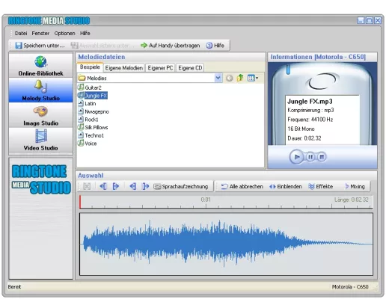
Task: Click the red playhead marker on timeline
Action: [80, 202]
